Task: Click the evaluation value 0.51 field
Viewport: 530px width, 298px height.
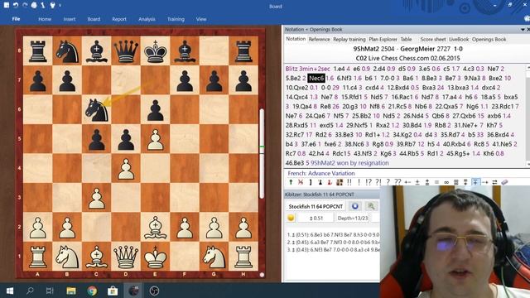Action: coord(316,218)
